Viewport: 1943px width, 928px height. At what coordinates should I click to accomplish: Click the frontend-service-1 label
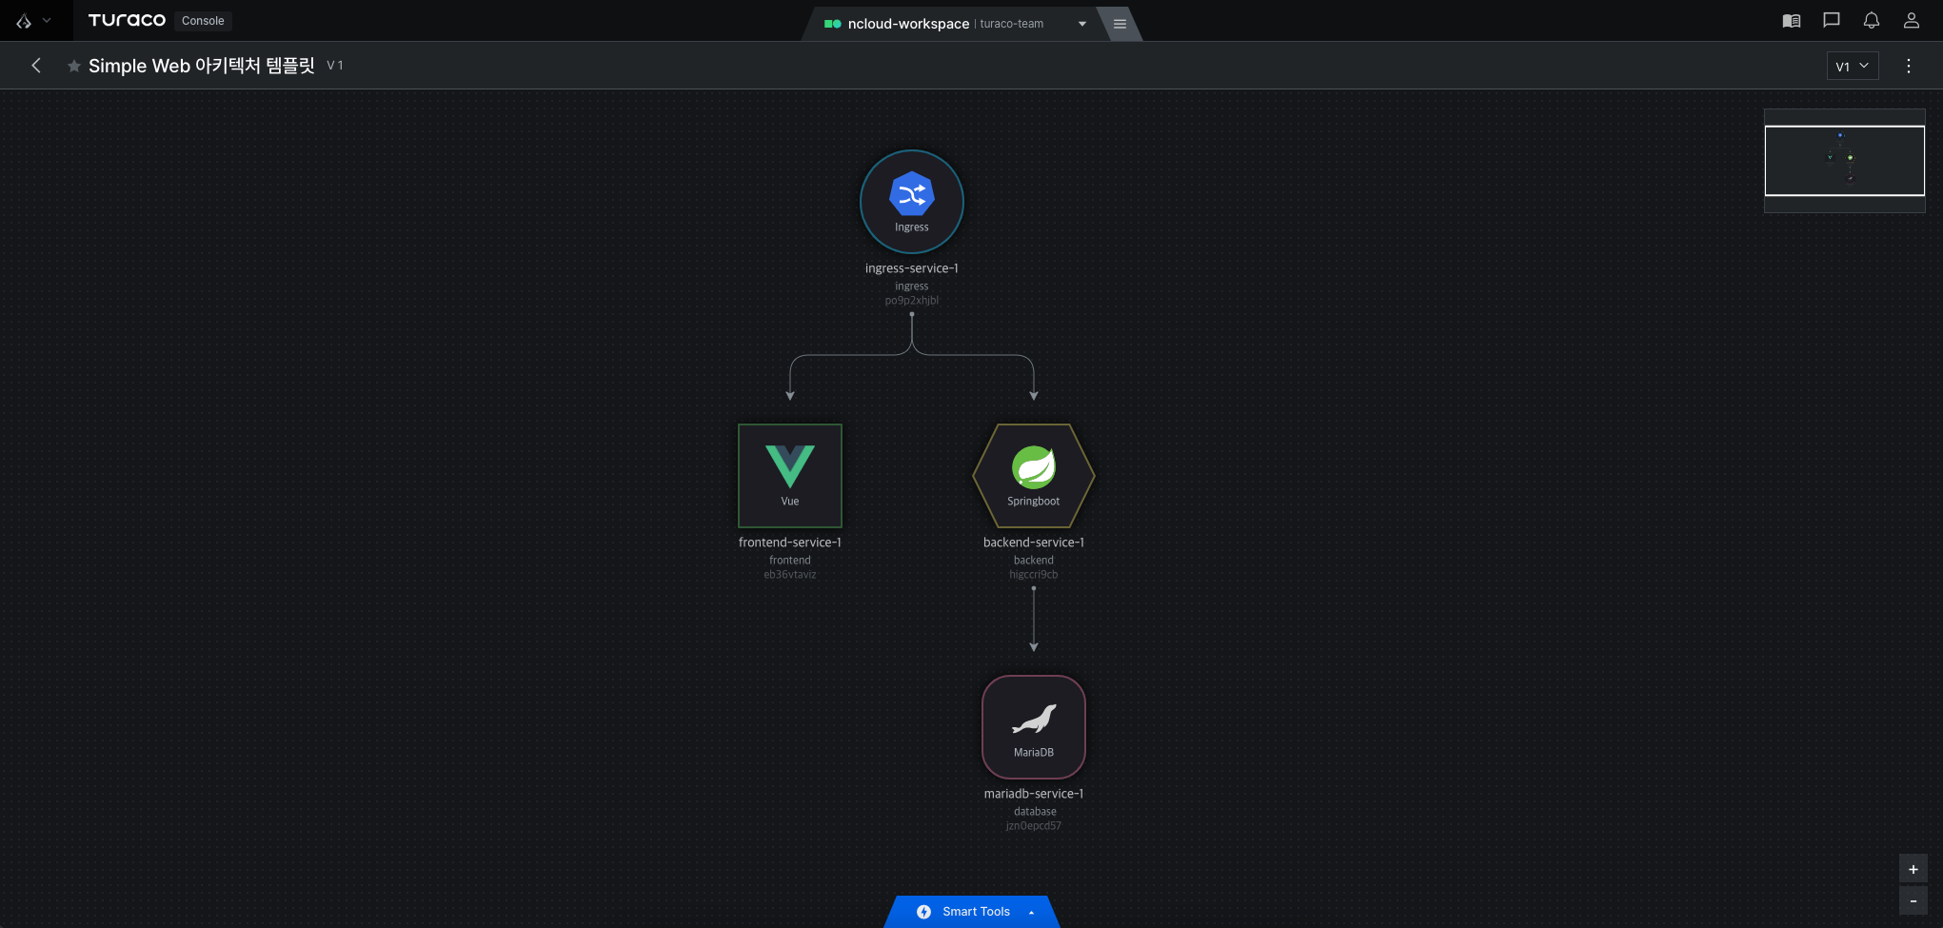click(790, 543)
